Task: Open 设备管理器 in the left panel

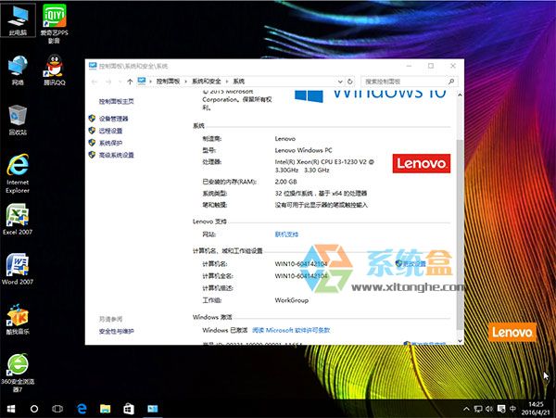Action: tap(113, 119)
